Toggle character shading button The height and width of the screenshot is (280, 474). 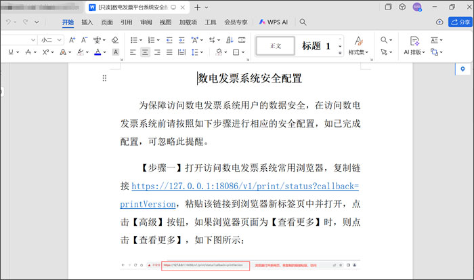pos(116,52)
